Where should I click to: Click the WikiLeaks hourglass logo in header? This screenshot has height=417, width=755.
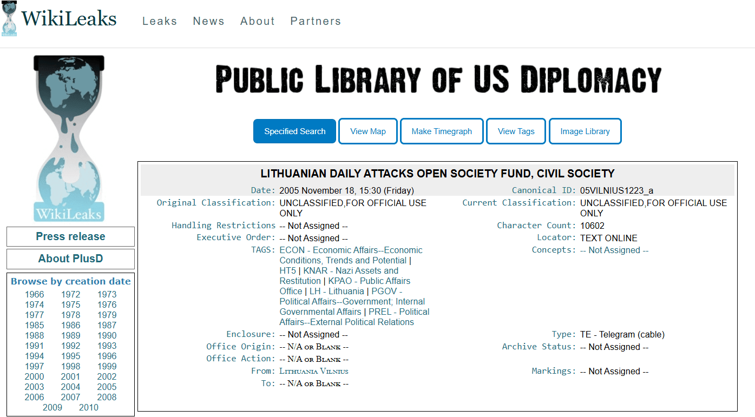(x=9, y=19)
